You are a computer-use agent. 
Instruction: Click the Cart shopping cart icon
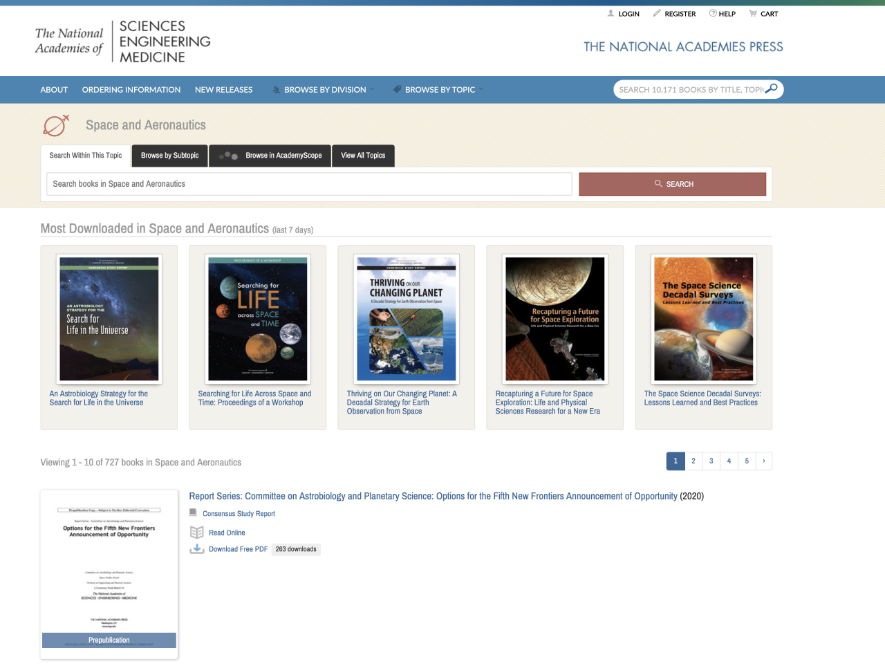(753, 13)
